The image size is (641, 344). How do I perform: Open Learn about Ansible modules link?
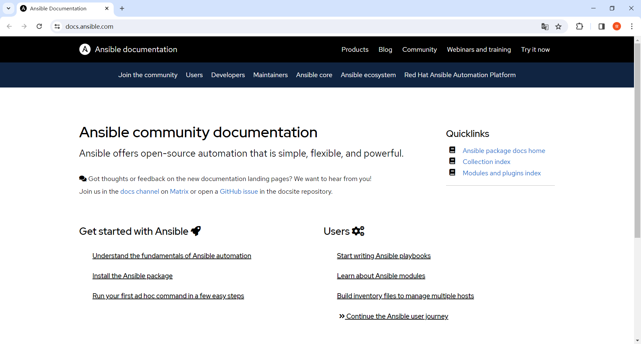click(381, 276)
